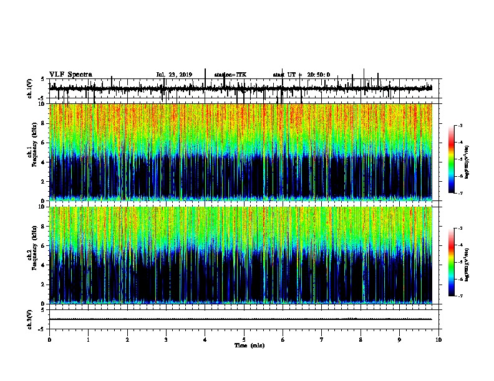Screen dimensions: 494x381
Task: Click time axis tick label "9"
Action: [399, 340]
